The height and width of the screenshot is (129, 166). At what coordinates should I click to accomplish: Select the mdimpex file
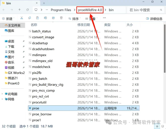[x=84, y=55]
